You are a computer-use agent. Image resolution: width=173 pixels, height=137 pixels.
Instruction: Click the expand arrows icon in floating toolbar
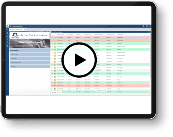coord(53,93)
